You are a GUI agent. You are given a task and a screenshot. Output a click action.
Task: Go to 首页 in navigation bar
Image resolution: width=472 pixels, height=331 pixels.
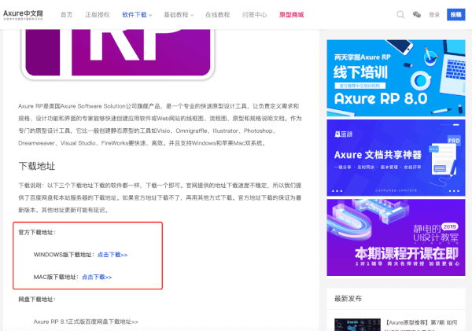[x=67, y=15]
